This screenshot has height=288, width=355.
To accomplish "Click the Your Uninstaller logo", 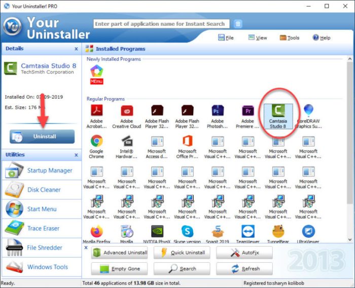I will tap(13, 26).
